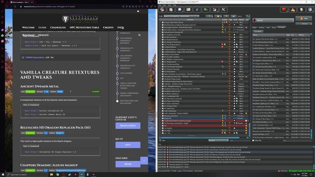Screen dimensions: 315x177
Task: Switch to the Downloads tab
Action: click(281, 28)
